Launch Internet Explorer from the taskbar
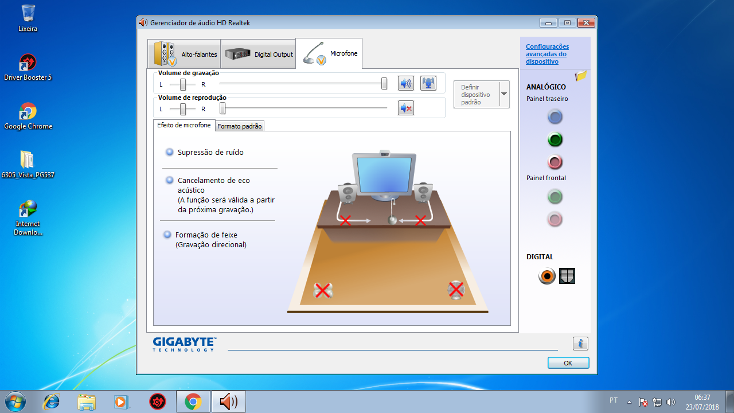The height and width of the screenshot is (413, 734). (51, 402)
